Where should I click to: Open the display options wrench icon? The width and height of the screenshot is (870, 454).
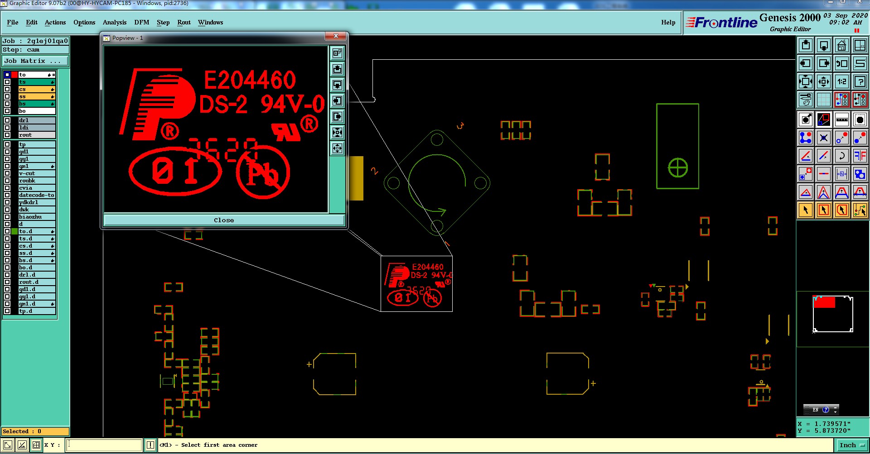click(x=806, y=100)
